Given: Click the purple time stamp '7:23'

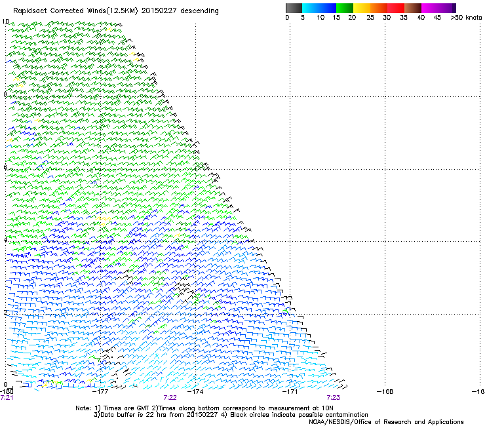Looking at the screenshot, I should [333, 398].
